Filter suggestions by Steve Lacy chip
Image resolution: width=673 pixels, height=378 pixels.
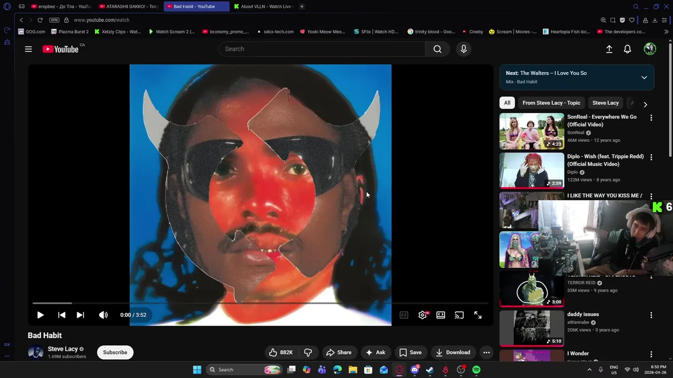[x=606, y=103]
